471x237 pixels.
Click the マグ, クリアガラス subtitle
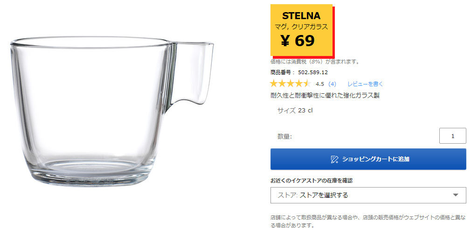301,27
